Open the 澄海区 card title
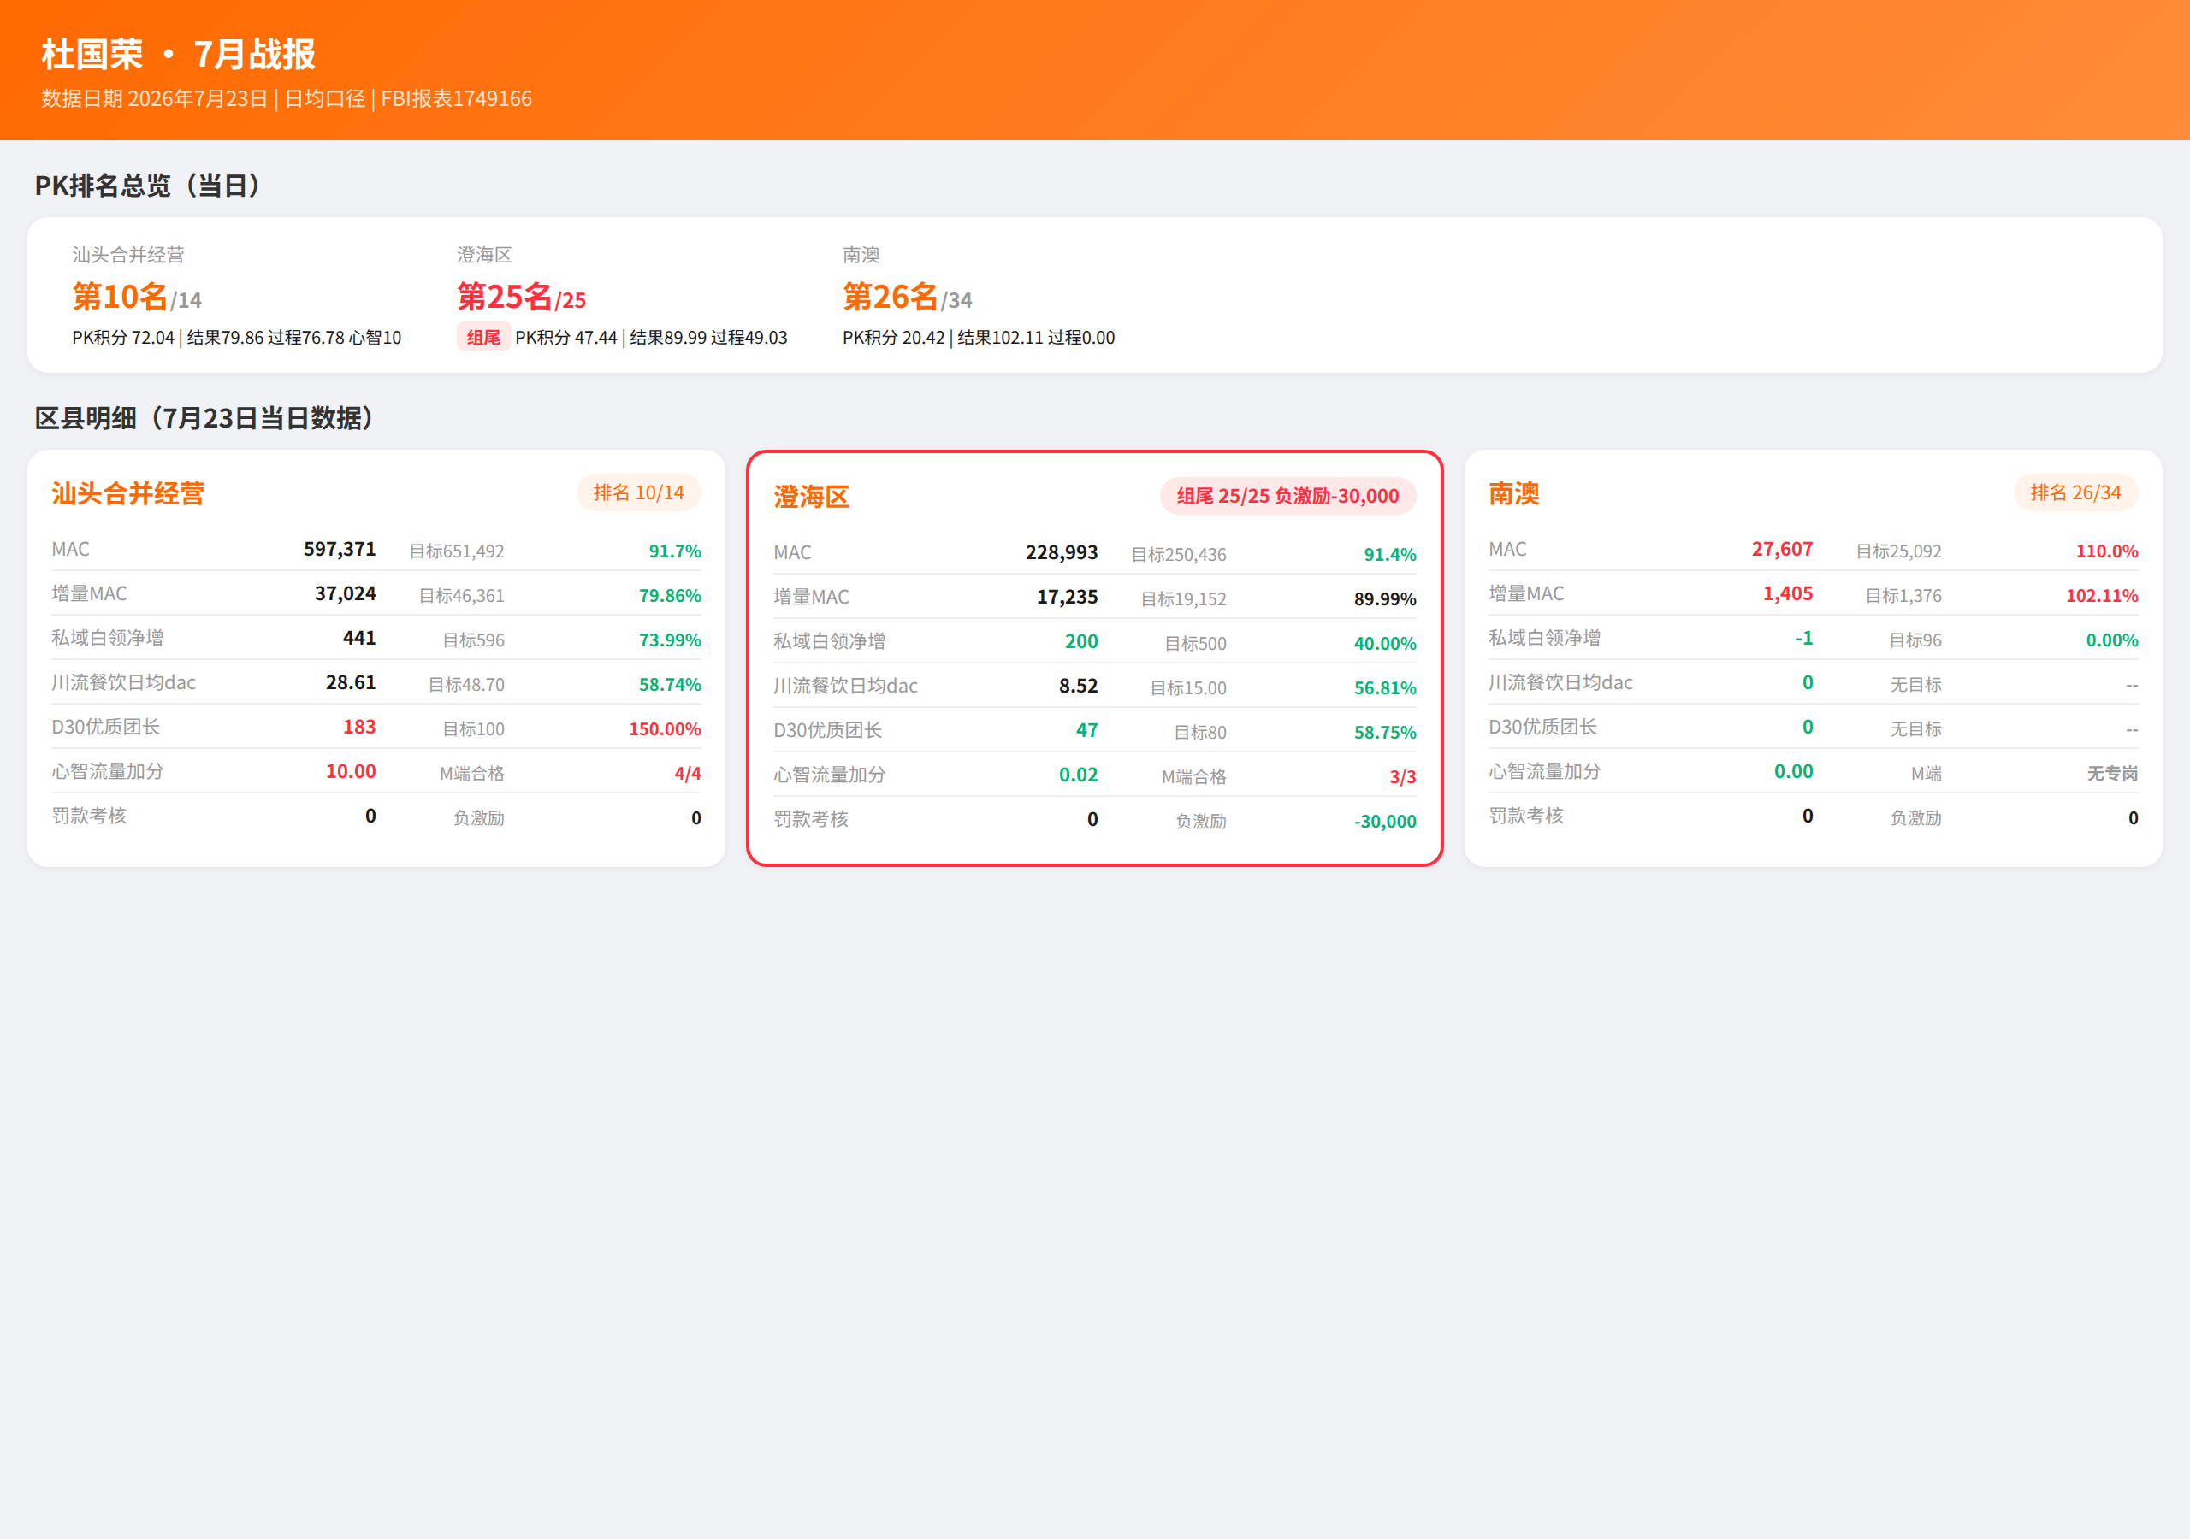2190x1539 pixels. (x=812, y=497)
